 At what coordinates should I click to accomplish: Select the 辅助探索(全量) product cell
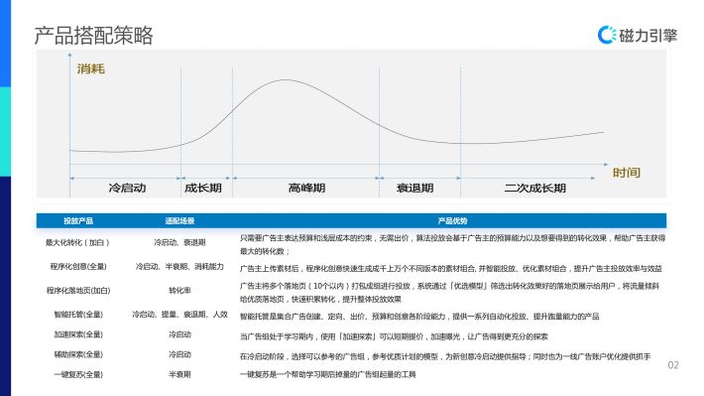(78, 354)
